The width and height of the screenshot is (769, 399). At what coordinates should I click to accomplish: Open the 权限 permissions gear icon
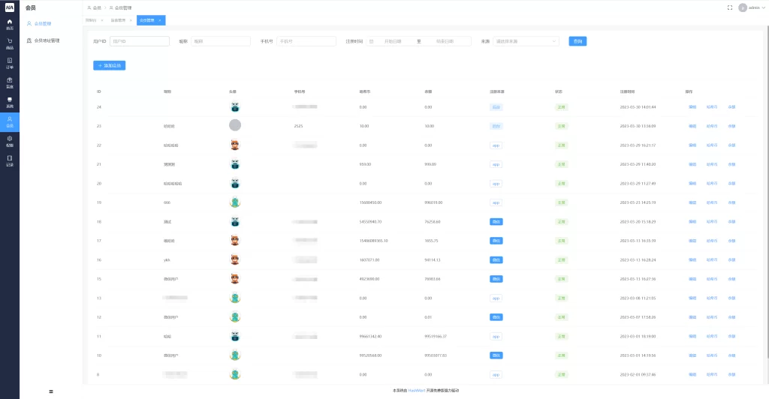click(10, 141)
